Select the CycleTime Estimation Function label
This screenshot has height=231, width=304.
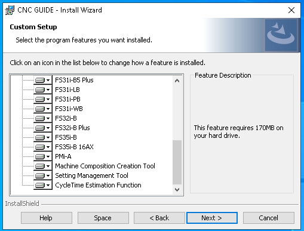pos(98,185)
